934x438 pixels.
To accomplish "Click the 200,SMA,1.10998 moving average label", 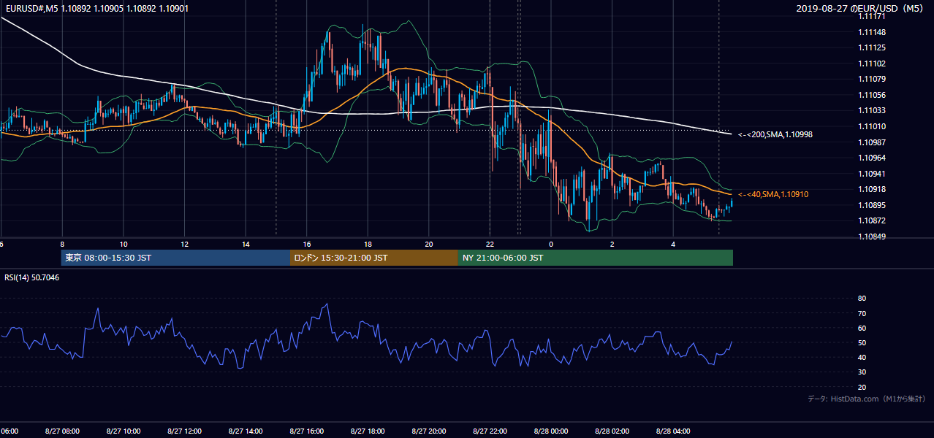I will coord(775,134).
